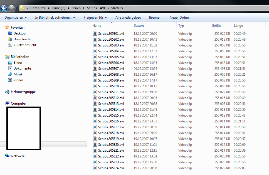Create folder with Neuer Ordner

click(x=180, y=18)
